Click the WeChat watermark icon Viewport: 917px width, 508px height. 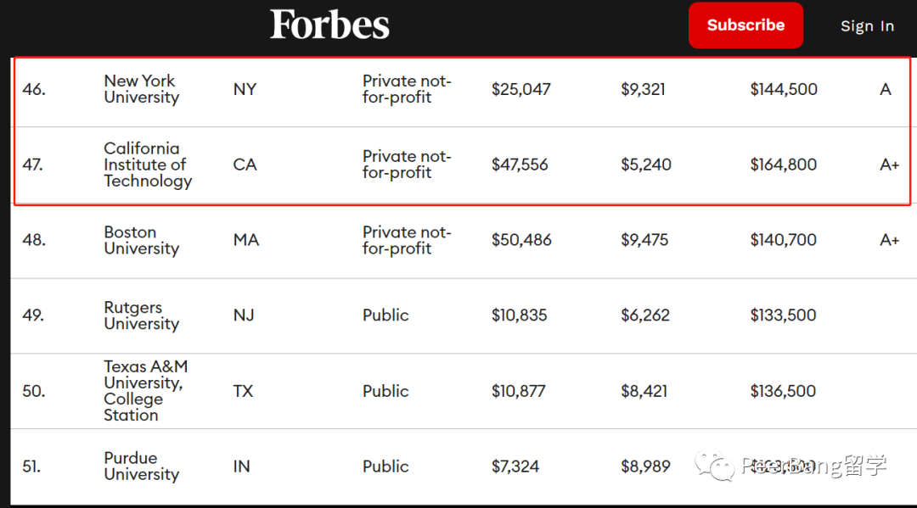click(x=714, y=466)
